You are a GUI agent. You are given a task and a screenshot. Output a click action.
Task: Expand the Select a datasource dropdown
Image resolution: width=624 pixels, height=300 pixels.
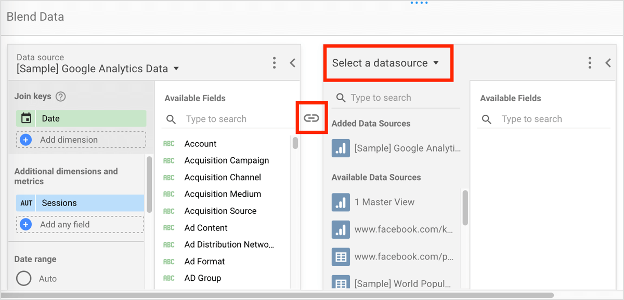pyautogui.click(x=386, y=63)
